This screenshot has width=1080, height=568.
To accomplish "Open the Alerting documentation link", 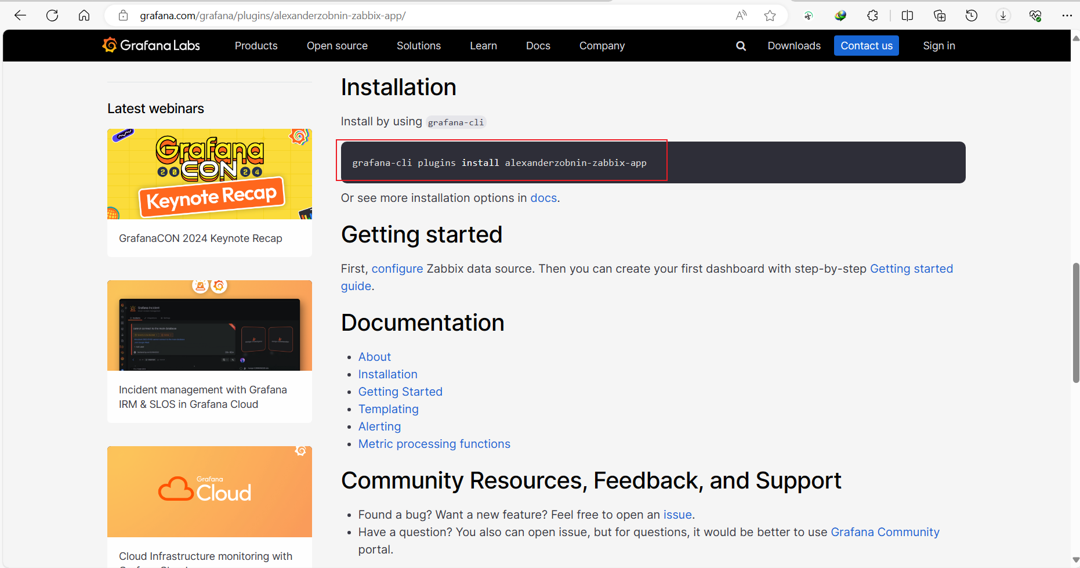I will (379, 426).
